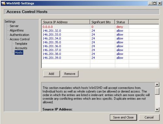Click the Status column header

tap(122, 22)
